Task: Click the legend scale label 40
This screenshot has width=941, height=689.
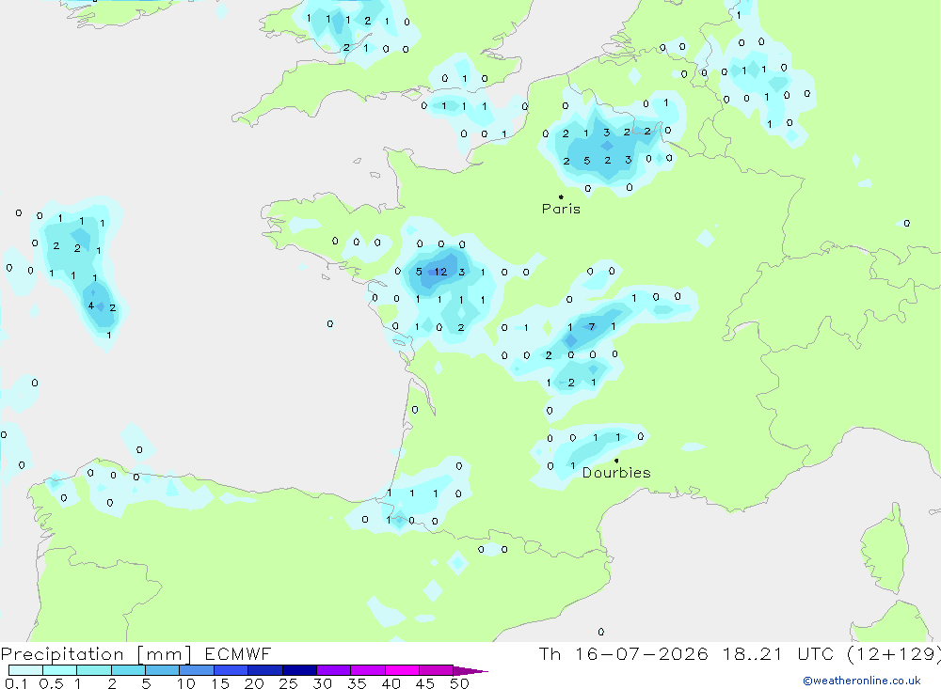Action: 391,683
